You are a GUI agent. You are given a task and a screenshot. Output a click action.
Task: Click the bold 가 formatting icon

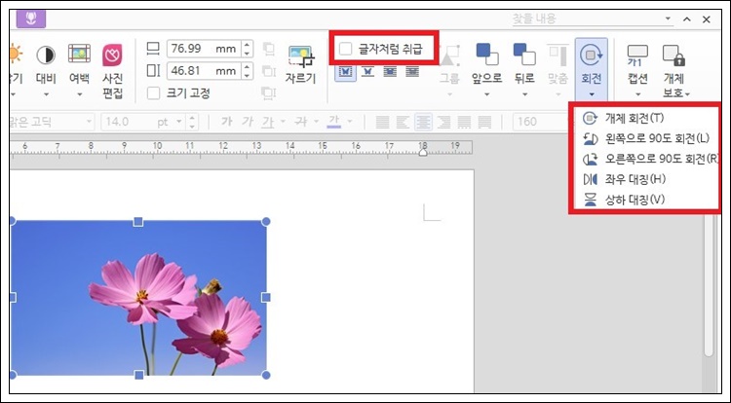click(227, 122)
